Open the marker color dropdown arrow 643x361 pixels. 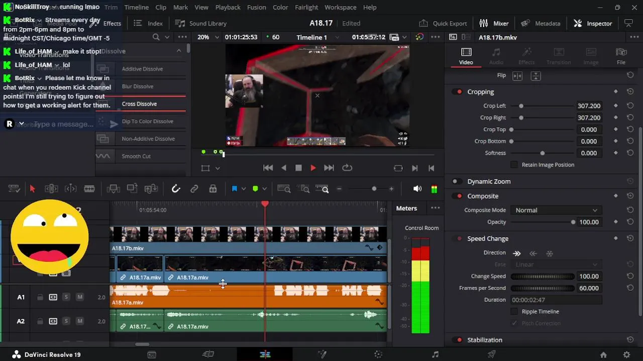point(264,189)
